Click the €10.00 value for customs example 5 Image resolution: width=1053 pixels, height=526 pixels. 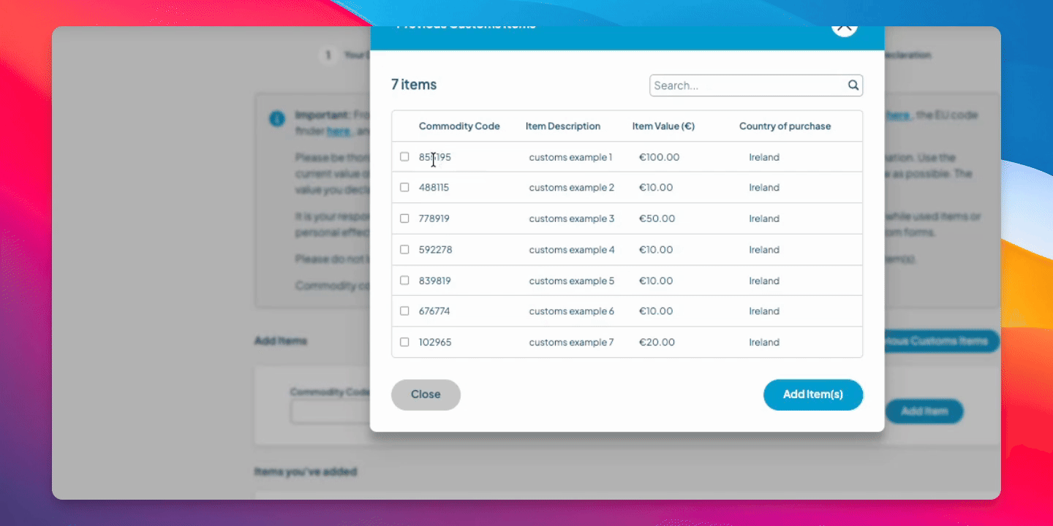(656, 281)
